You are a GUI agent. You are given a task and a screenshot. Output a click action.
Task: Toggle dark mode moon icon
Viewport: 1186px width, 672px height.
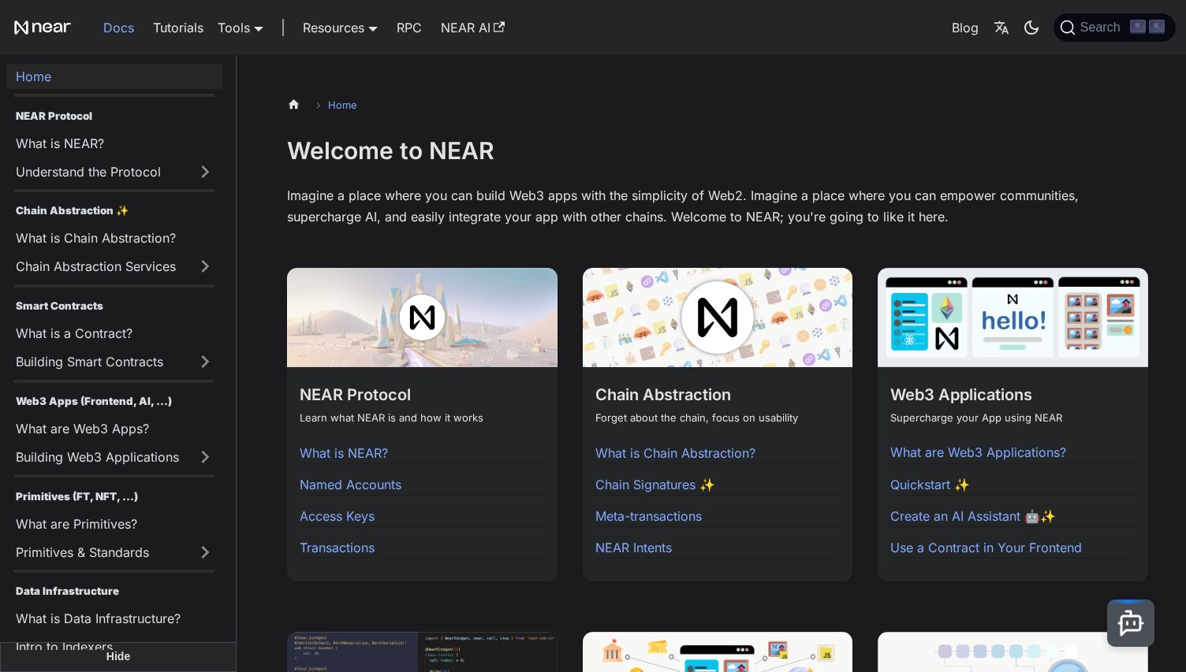coord(1031,28)
